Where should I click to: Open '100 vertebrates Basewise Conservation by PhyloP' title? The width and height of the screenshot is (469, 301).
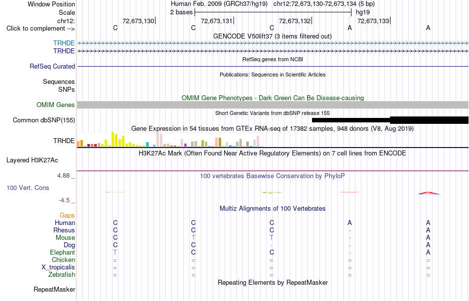coord(273,176)
